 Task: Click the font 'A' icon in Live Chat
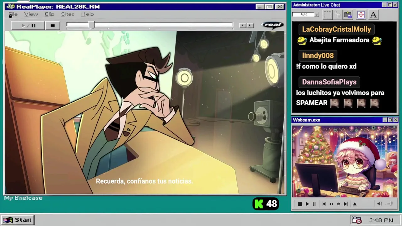(373, 14)
